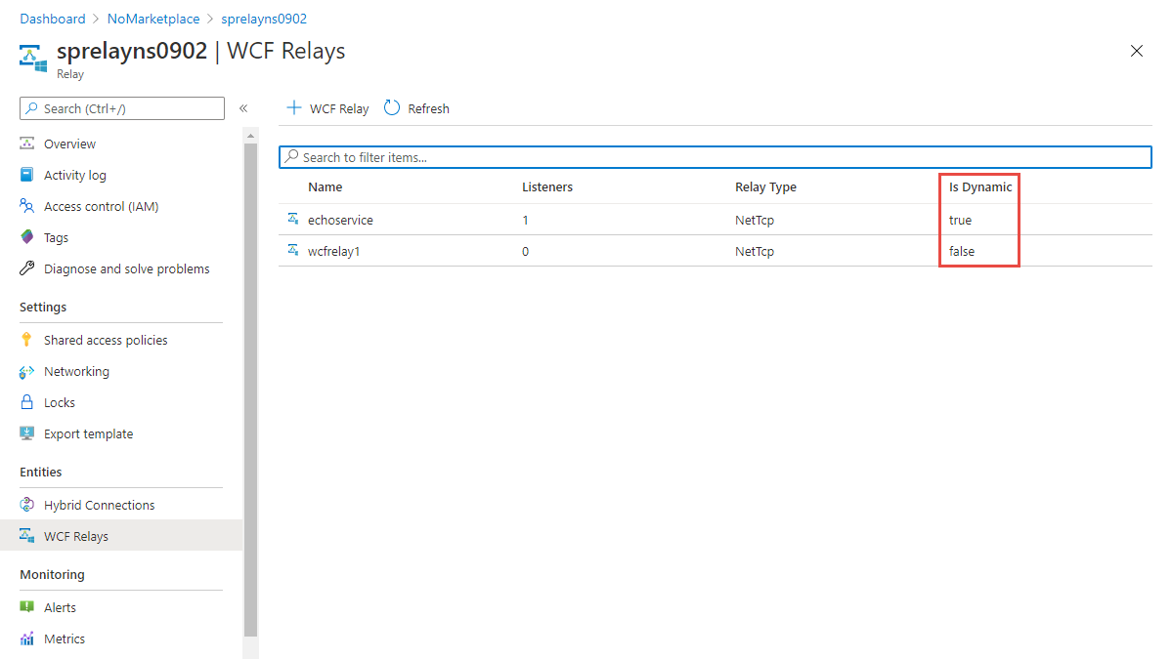Click the 'false' value for wcfrelay1
This screenshot has height=659, width=1172.
click(962, 251)
